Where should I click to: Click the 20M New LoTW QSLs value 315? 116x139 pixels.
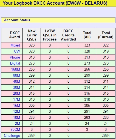coord(32,93)
